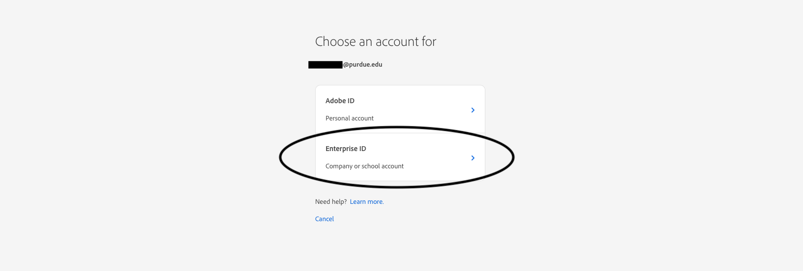Click the redacted username black bar

pyautogui.click(x=325, y=65)
